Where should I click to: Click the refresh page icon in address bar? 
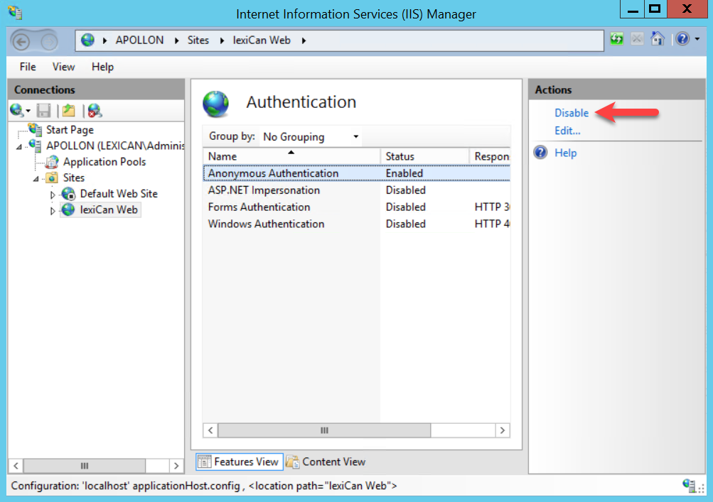tap(616, 40)
